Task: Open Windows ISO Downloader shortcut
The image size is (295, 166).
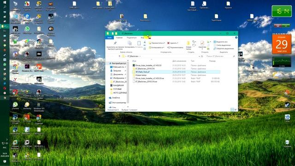Action: (39, 107)
